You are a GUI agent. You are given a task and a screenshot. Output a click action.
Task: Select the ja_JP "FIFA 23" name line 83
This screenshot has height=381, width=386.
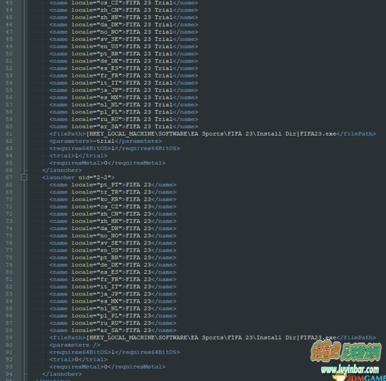pyautogui.click(x=113, y=294)
